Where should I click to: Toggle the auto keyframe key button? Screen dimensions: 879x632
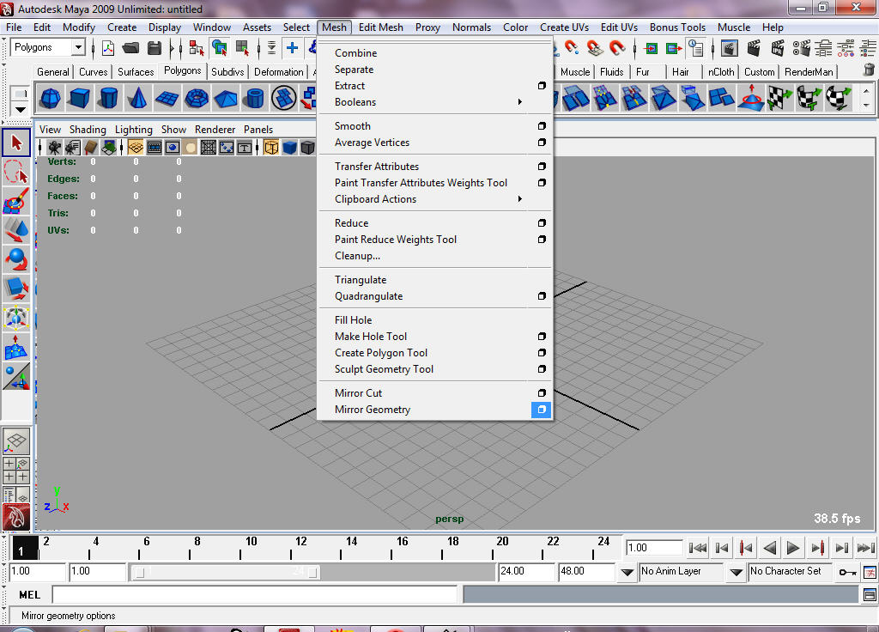(847, 572)
